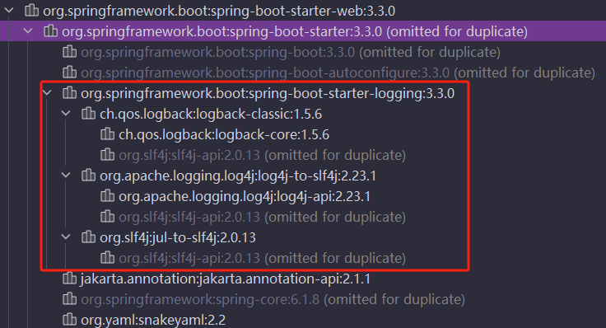Image resolution: width=606 pixels, height=328 pixels.
Task: Click library icon beside spring-boot-starter:3.3.0
Action: (x=50, y=31)
